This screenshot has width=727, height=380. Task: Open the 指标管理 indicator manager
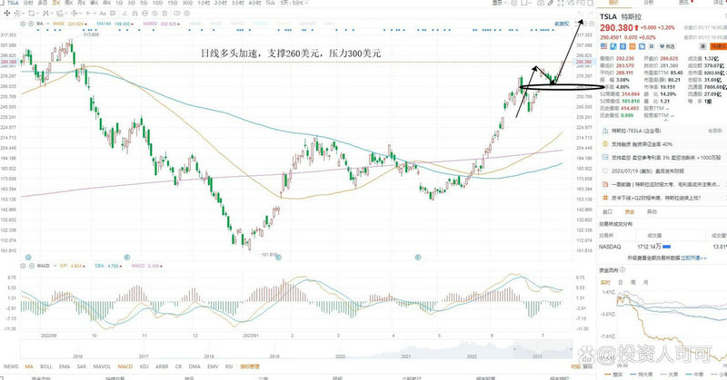click(x=248, y=365)
